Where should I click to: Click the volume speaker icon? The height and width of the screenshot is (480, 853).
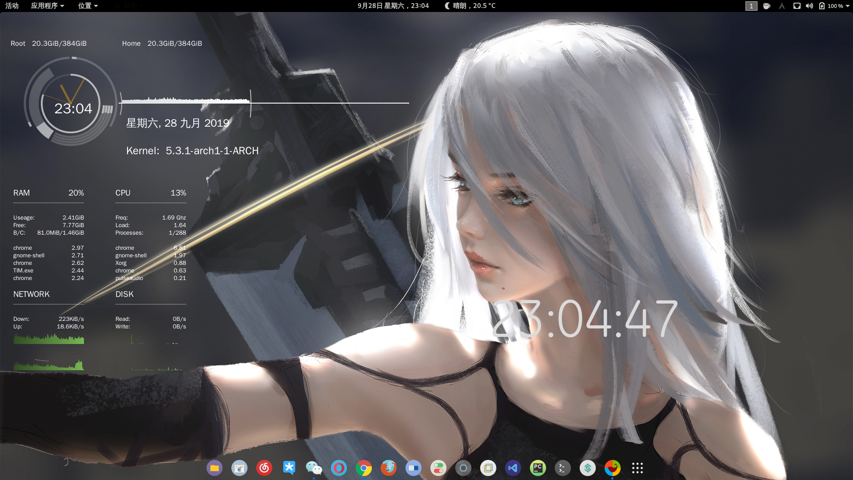tap(809, 6)
